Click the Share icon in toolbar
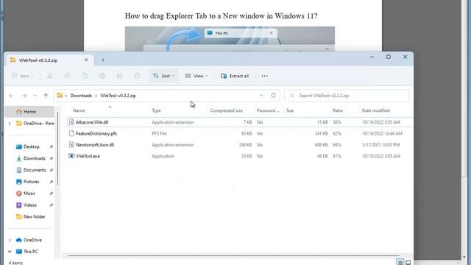 coord(119,76)
